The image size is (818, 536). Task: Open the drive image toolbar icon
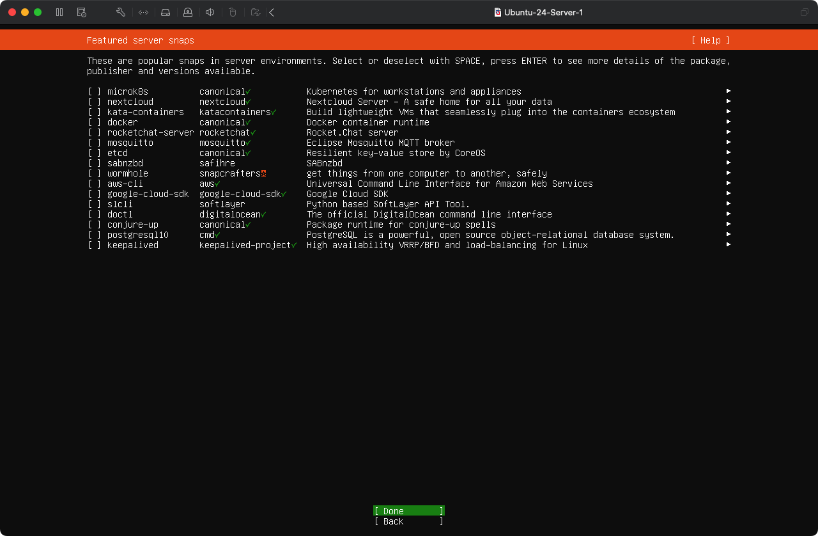(166, 12)
